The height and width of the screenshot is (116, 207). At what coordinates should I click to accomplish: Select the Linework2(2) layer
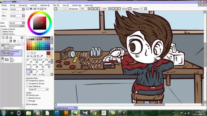click(x=11, y=53)
